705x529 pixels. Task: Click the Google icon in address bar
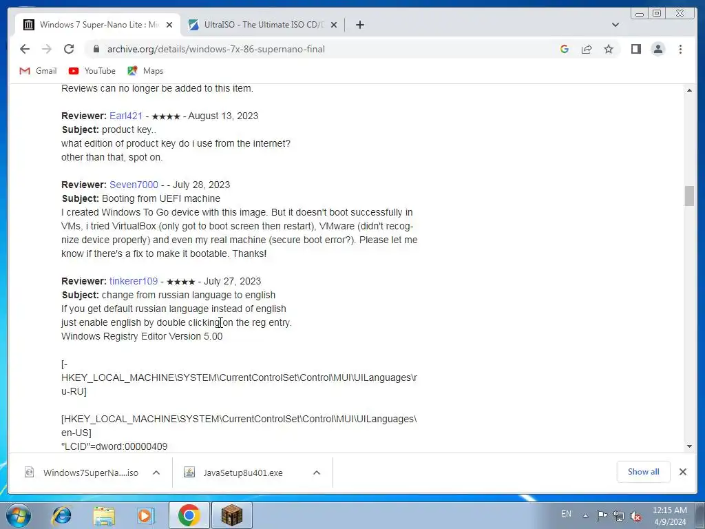565,49
